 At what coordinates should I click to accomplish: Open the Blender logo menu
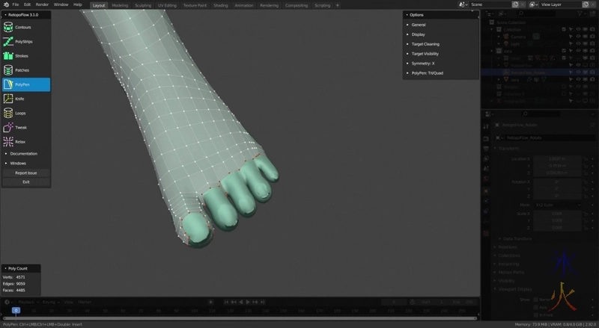click(x=6, y=4)
